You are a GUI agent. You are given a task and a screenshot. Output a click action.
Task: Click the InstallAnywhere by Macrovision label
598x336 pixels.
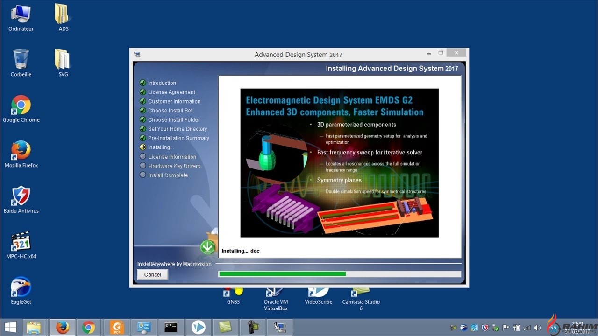coord(174,264)
